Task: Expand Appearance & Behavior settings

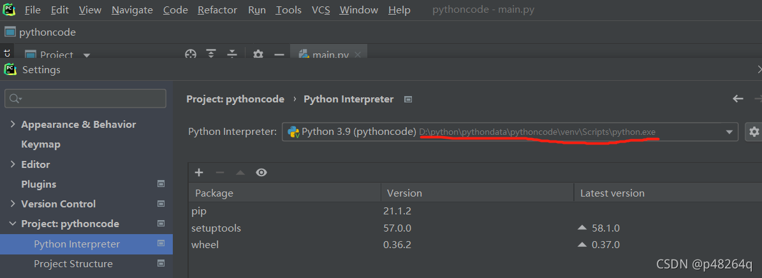Action: point(13,125)
